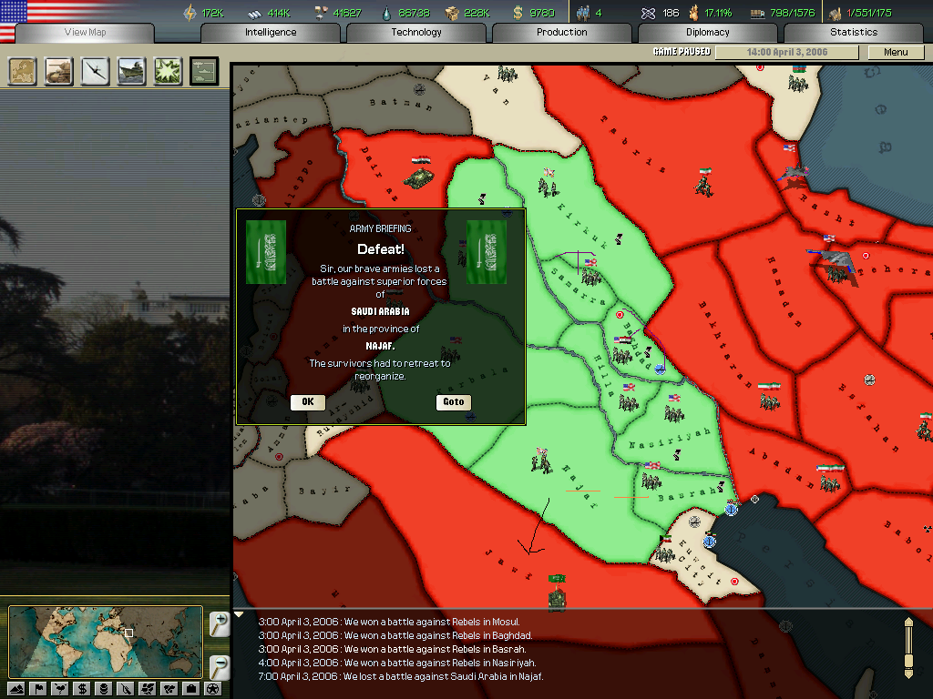Switch to partisan rifle map mode

point(126,688)
